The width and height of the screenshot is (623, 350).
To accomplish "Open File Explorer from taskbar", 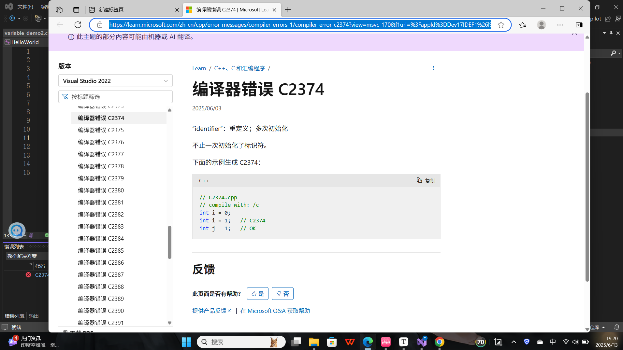I will 314,342.
